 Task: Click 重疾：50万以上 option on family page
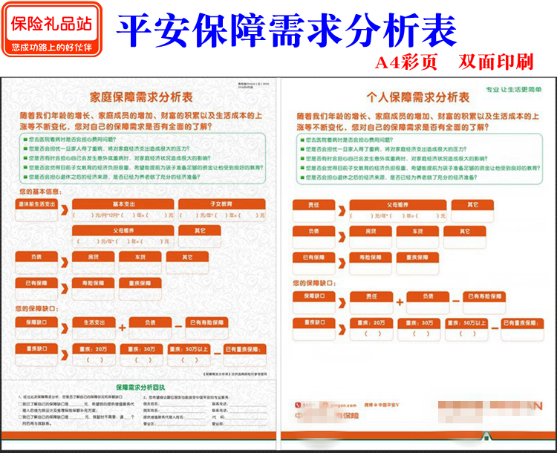coord(189,355)
